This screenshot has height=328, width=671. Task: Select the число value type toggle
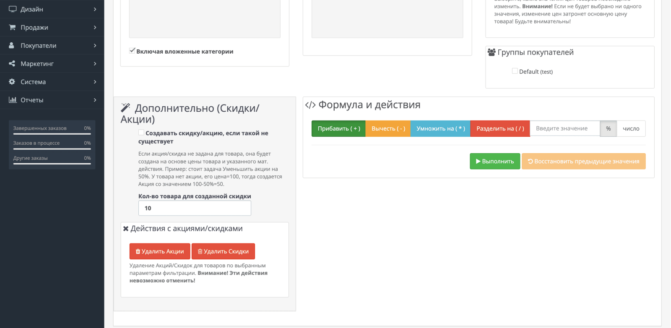[x=631, y=128]
